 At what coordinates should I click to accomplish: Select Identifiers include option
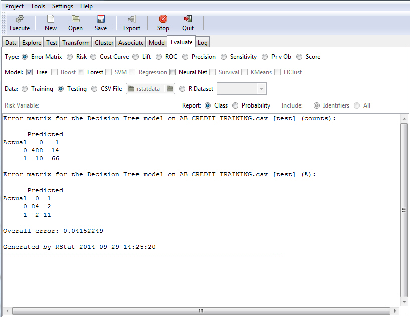click(x=316, y=105)
